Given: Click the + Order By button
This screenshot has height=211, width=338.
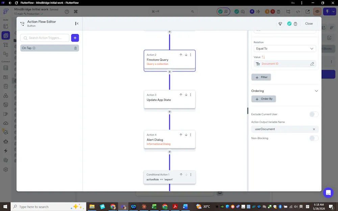Looking at the screenshot, I should tap(263, 99).
